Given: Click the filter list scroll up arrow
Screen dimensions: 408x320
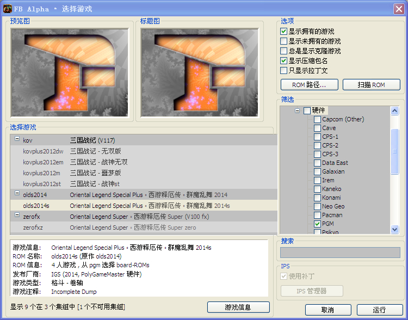Looking at the screenshot, I should 395,111.
